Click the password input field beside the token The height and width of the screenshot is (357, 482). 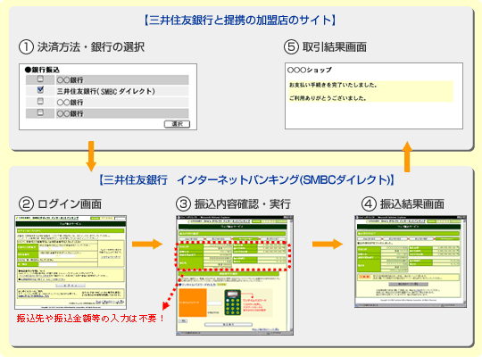point(214,303)
